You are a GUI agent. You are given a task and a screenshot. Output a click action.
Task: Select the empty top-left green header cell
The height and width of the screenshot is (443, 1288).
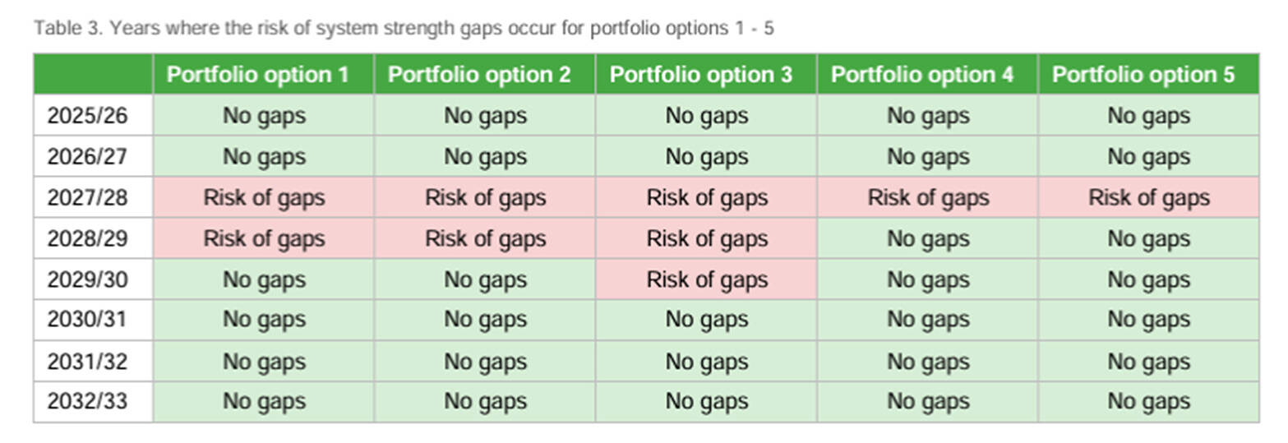(93, 75)
